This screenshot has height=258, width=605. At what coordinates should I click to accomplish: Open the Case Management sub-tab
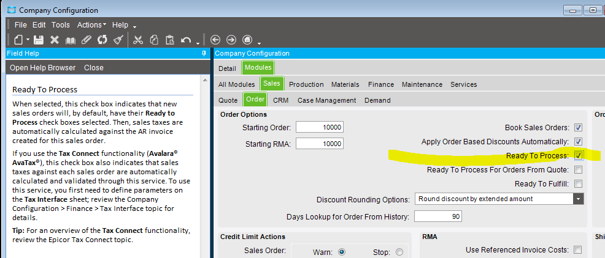327,100
